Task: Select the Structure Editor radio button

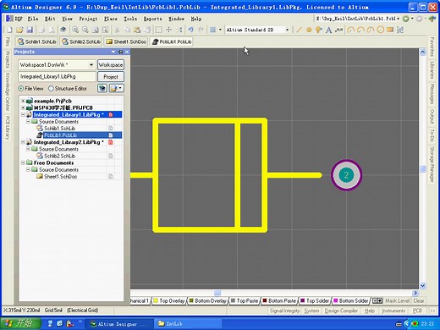Action: tap(51, 88)
